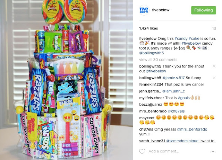Visit fennekin1234 commenter profile
The image size is (222, 160).
coord(151,85)
